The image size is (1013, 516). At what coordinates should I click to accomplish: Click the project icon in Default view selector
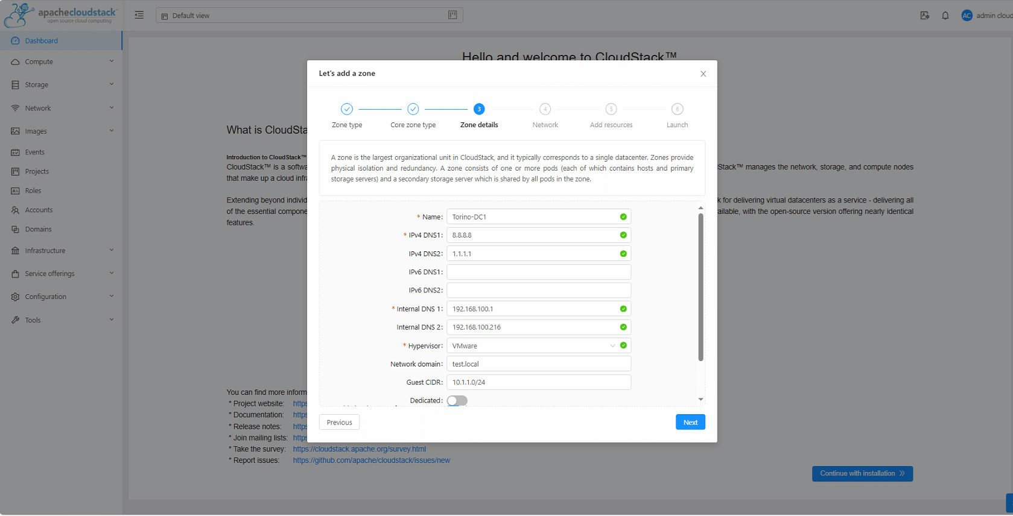(164, 16)
